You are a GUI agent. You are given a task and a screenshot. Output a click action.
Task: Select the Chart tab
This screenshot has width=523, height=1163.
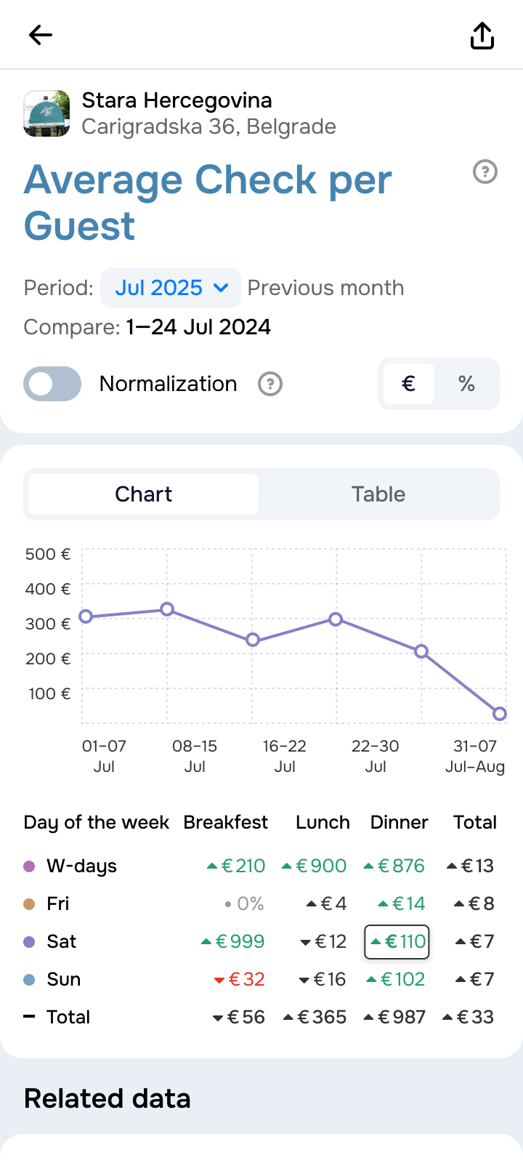(144, 494)
